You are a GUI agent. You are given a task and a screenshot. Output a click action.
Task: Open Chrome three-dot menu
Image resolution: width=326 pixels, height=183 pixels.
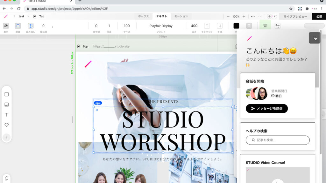coord(322,9)
